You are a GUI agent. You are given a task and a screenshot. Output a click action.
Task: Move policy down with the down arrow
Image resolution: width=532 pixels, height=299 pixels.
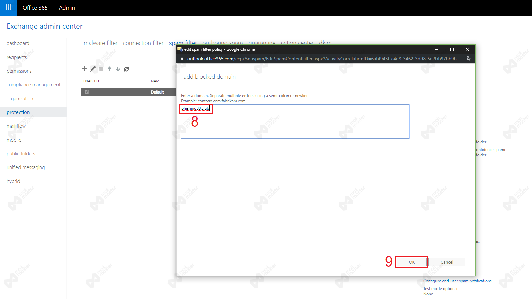[x=118, y=69]
